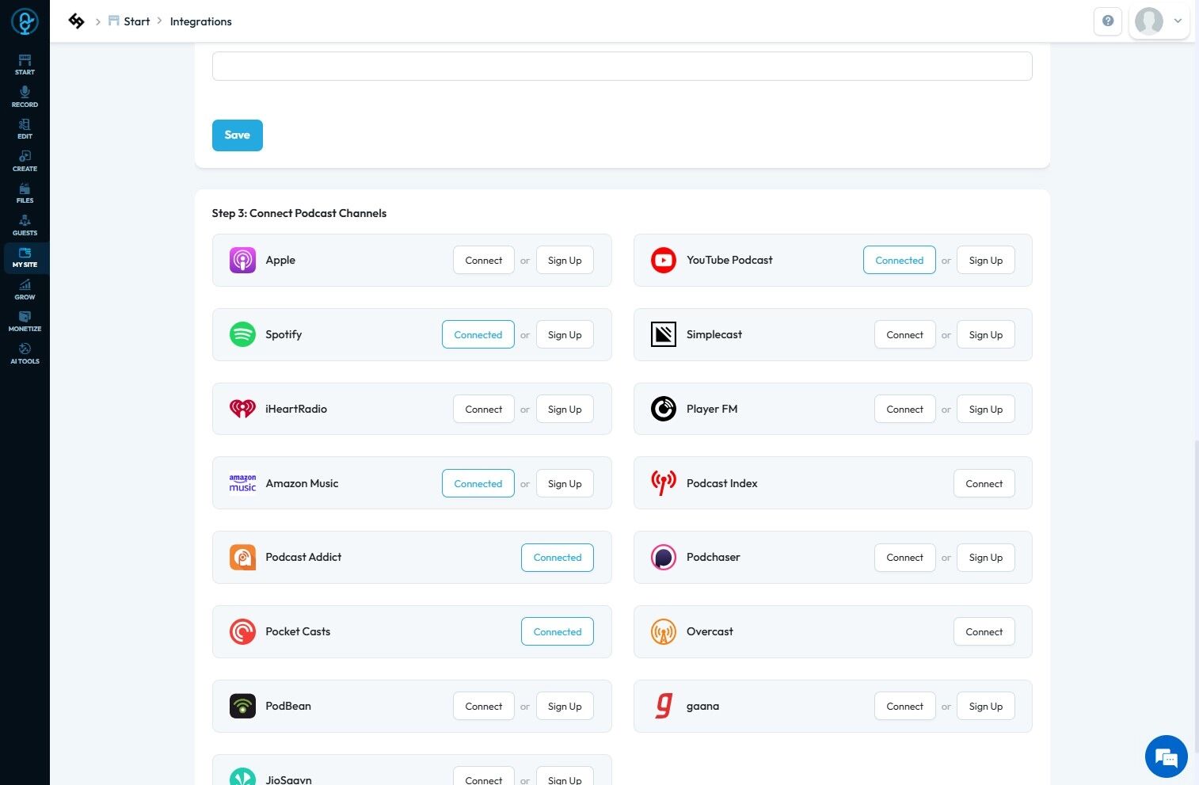Click the Spotify channel icon
Image resolution: width=1199 pixels, height=785 pixels.
[x=242, y=334]
